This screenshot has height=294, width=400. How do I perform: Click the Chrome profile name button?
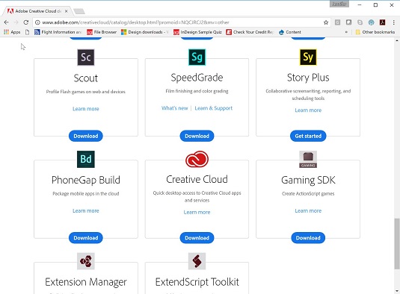(339, 4)
